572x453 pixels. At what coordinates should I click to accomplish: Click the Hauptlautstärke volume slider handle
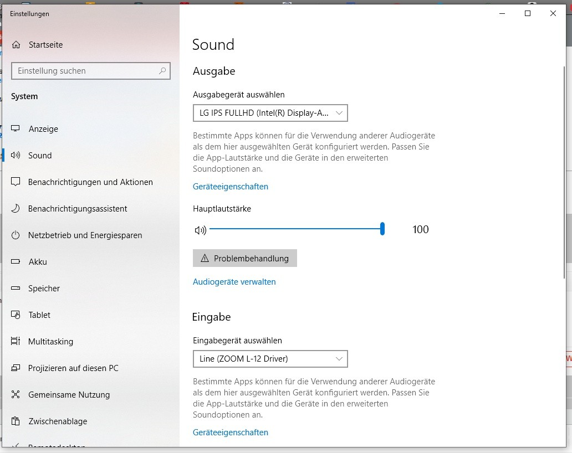click(382, 229)
